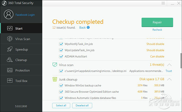Toggle Windows Automatic Update database files checkbox
Image resolution: width=182 pixels, height=112 pixels.
coord(61,98)
